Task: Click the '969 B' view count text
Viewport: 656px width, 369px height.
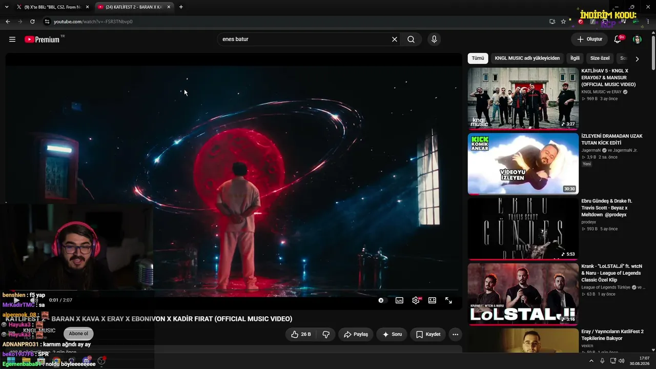Action: click(x=592, y=99)
